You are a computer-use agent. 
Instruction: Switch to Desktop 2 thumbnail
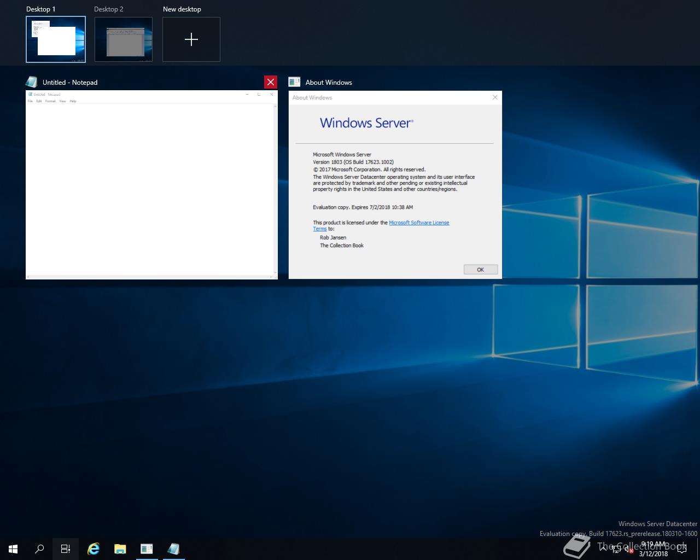click(x=124, y=39)
